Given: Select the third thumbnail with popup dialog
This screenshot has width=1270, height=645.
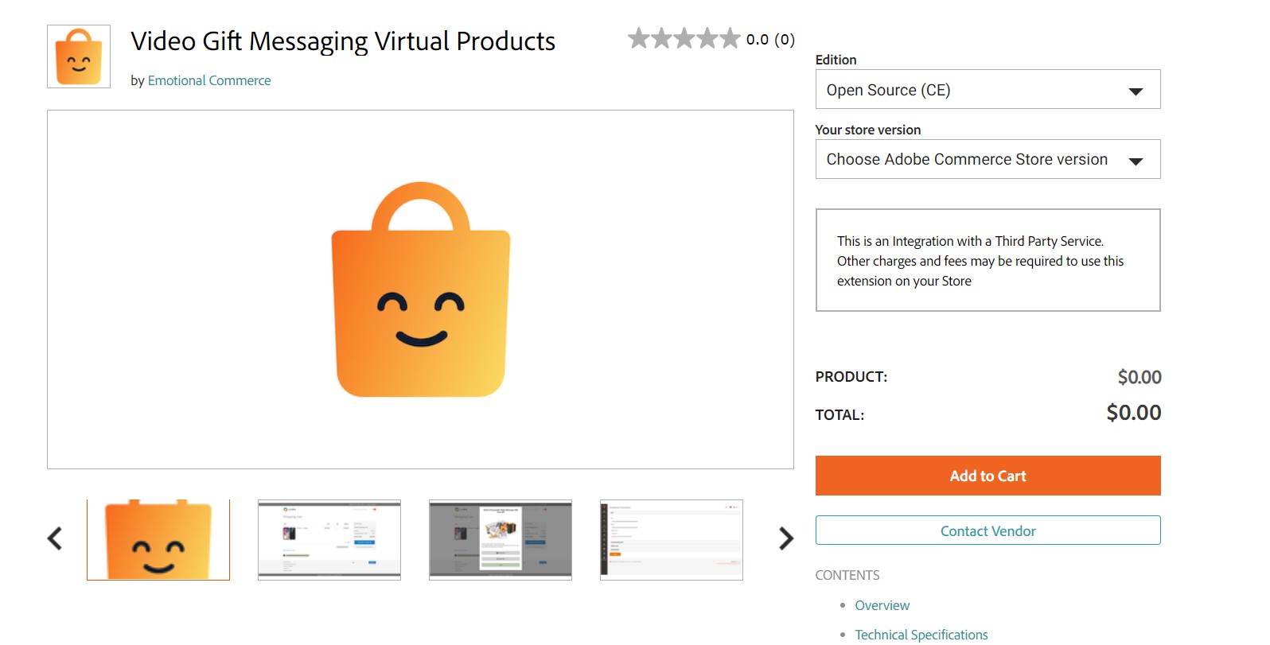Looking at the screenshot, I should (501, 539).
